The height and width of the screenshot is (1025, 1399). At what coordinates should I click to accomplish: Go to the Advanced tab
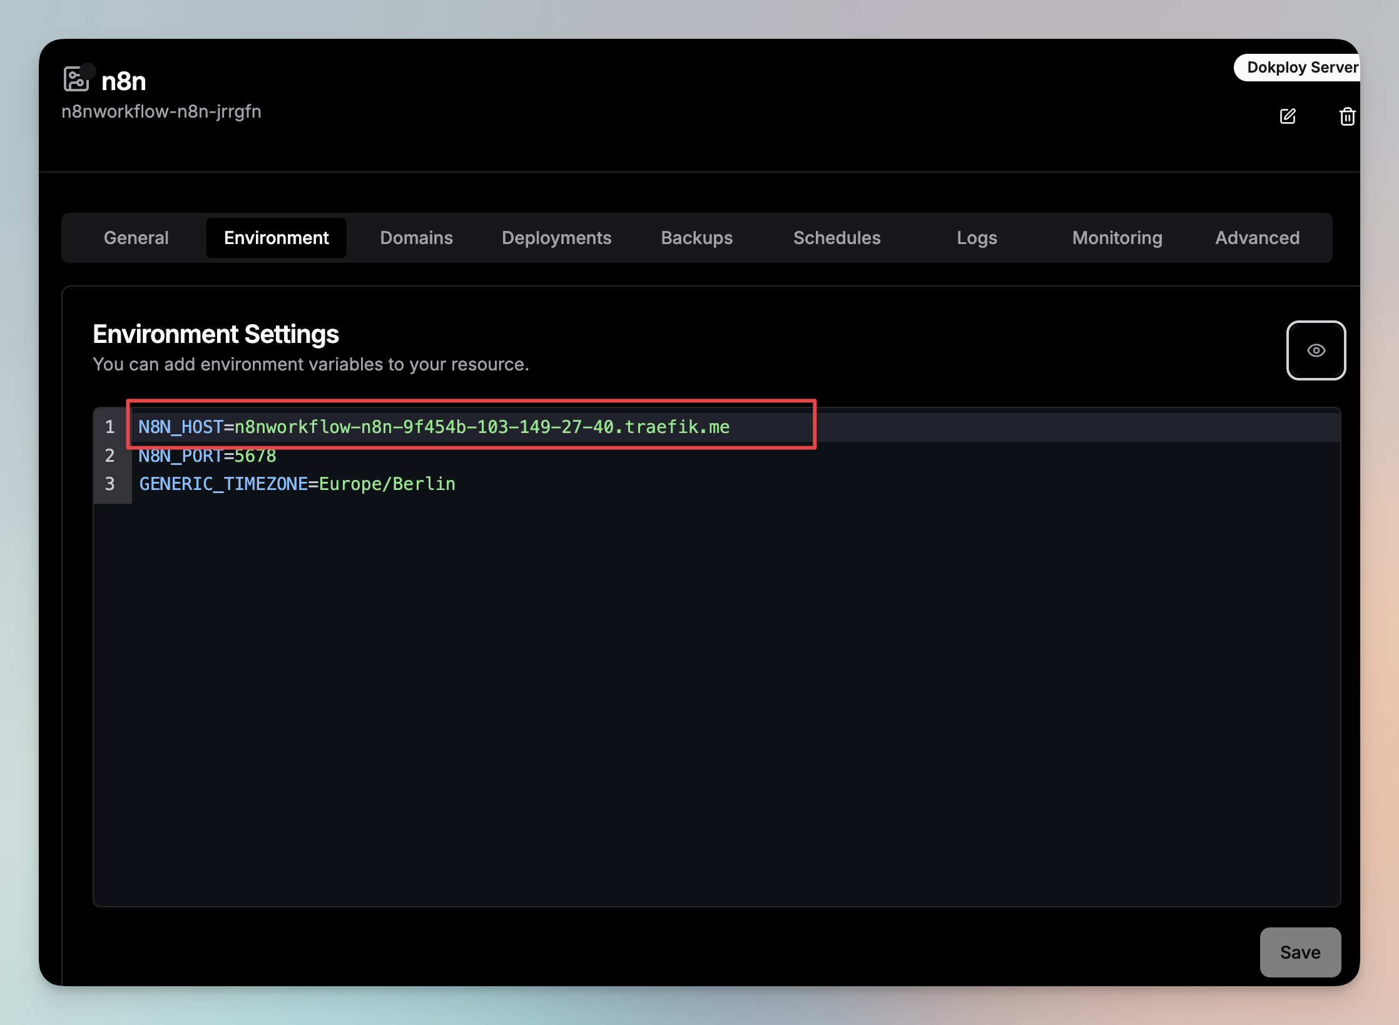pyautogui.click(x=1258, y=238)
